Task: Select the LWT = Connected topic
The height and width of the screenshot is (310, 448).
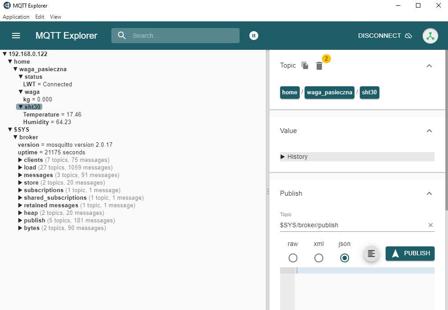Action: click(x=48, y=84)
